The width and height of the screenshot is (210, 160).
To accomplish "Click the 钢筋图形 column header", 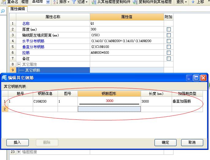I will click(x=109, y=94).
